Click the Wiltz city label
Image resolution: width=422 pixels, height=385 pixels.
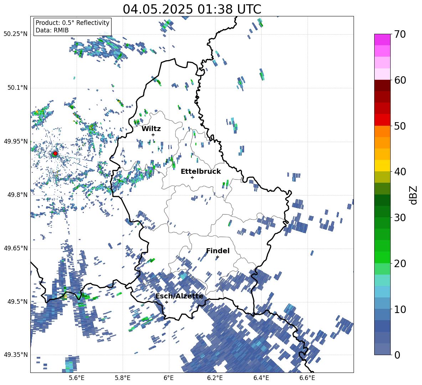pyautogui.click(x=151, y=129)
